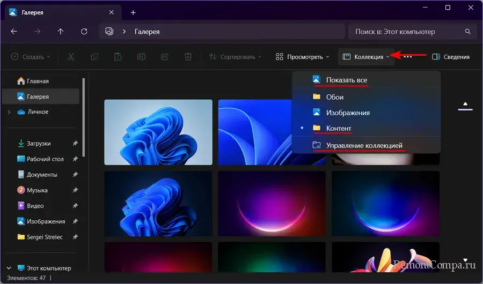This screenshot has width=483, height=284.
Task: Refresh the Gallery view
Action: pos(84,32)
